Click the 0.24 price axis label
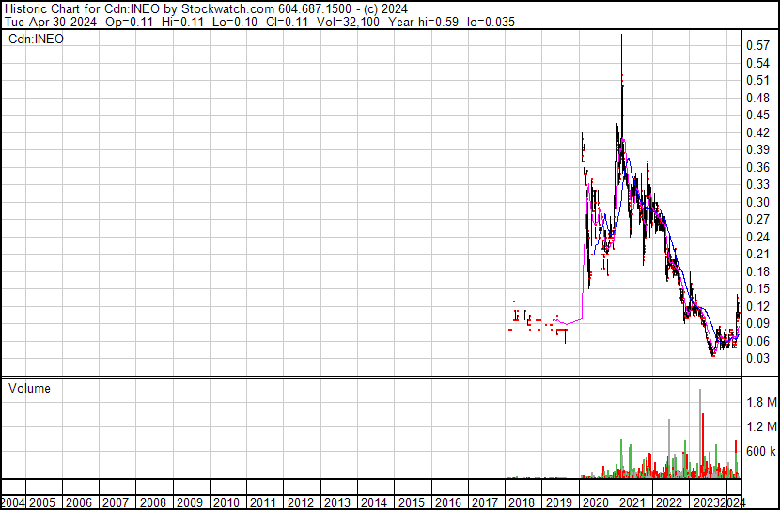 (758, 237)
